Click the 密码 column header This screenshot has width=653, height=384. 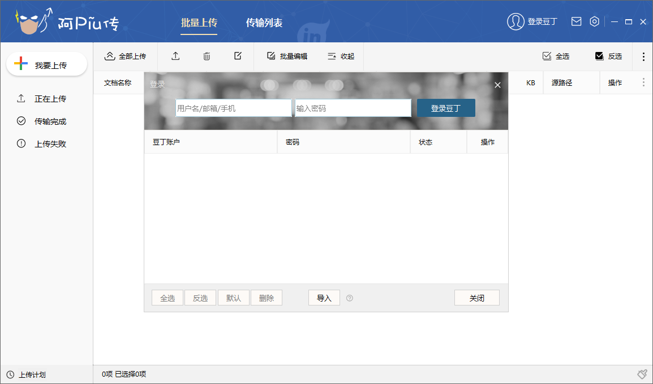click(344, 142)
